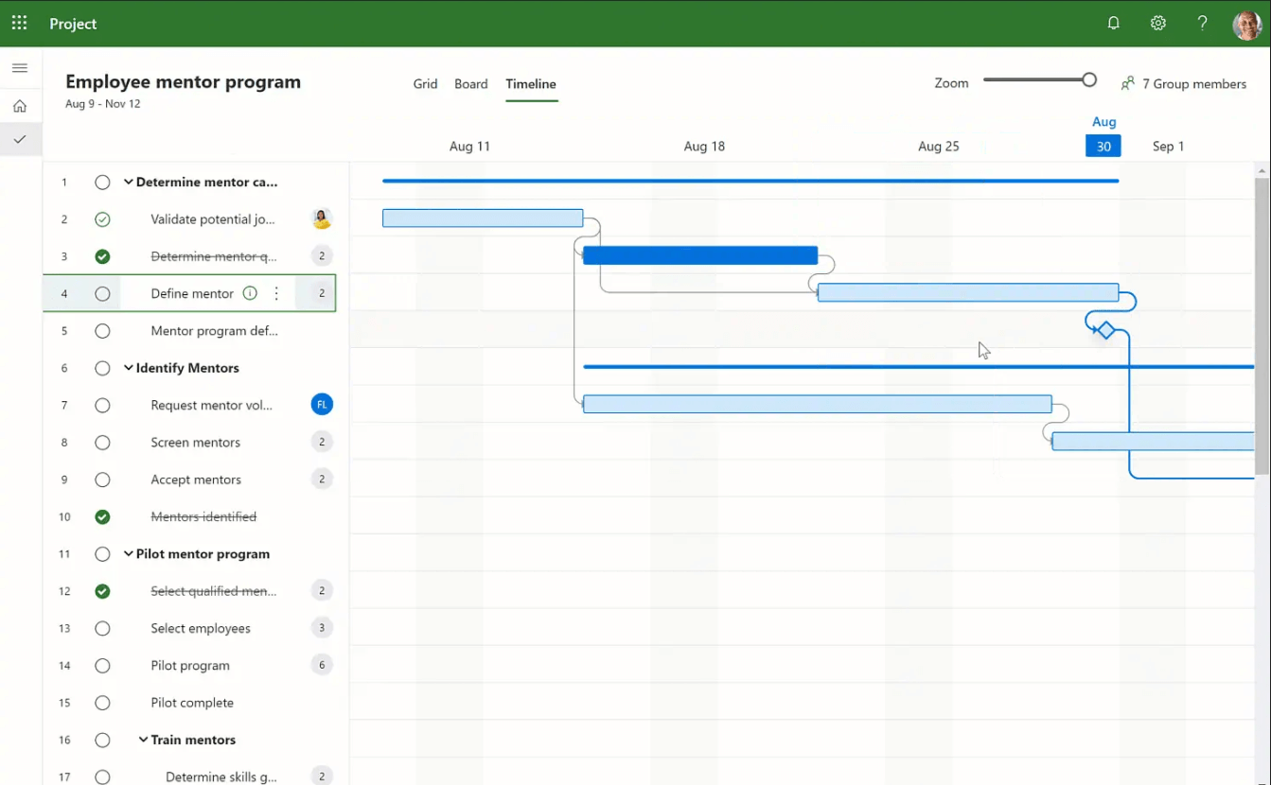Screen dimensions: 1271x785
Task: Open the assignee count badge for Pilot program
Action: 322,665
